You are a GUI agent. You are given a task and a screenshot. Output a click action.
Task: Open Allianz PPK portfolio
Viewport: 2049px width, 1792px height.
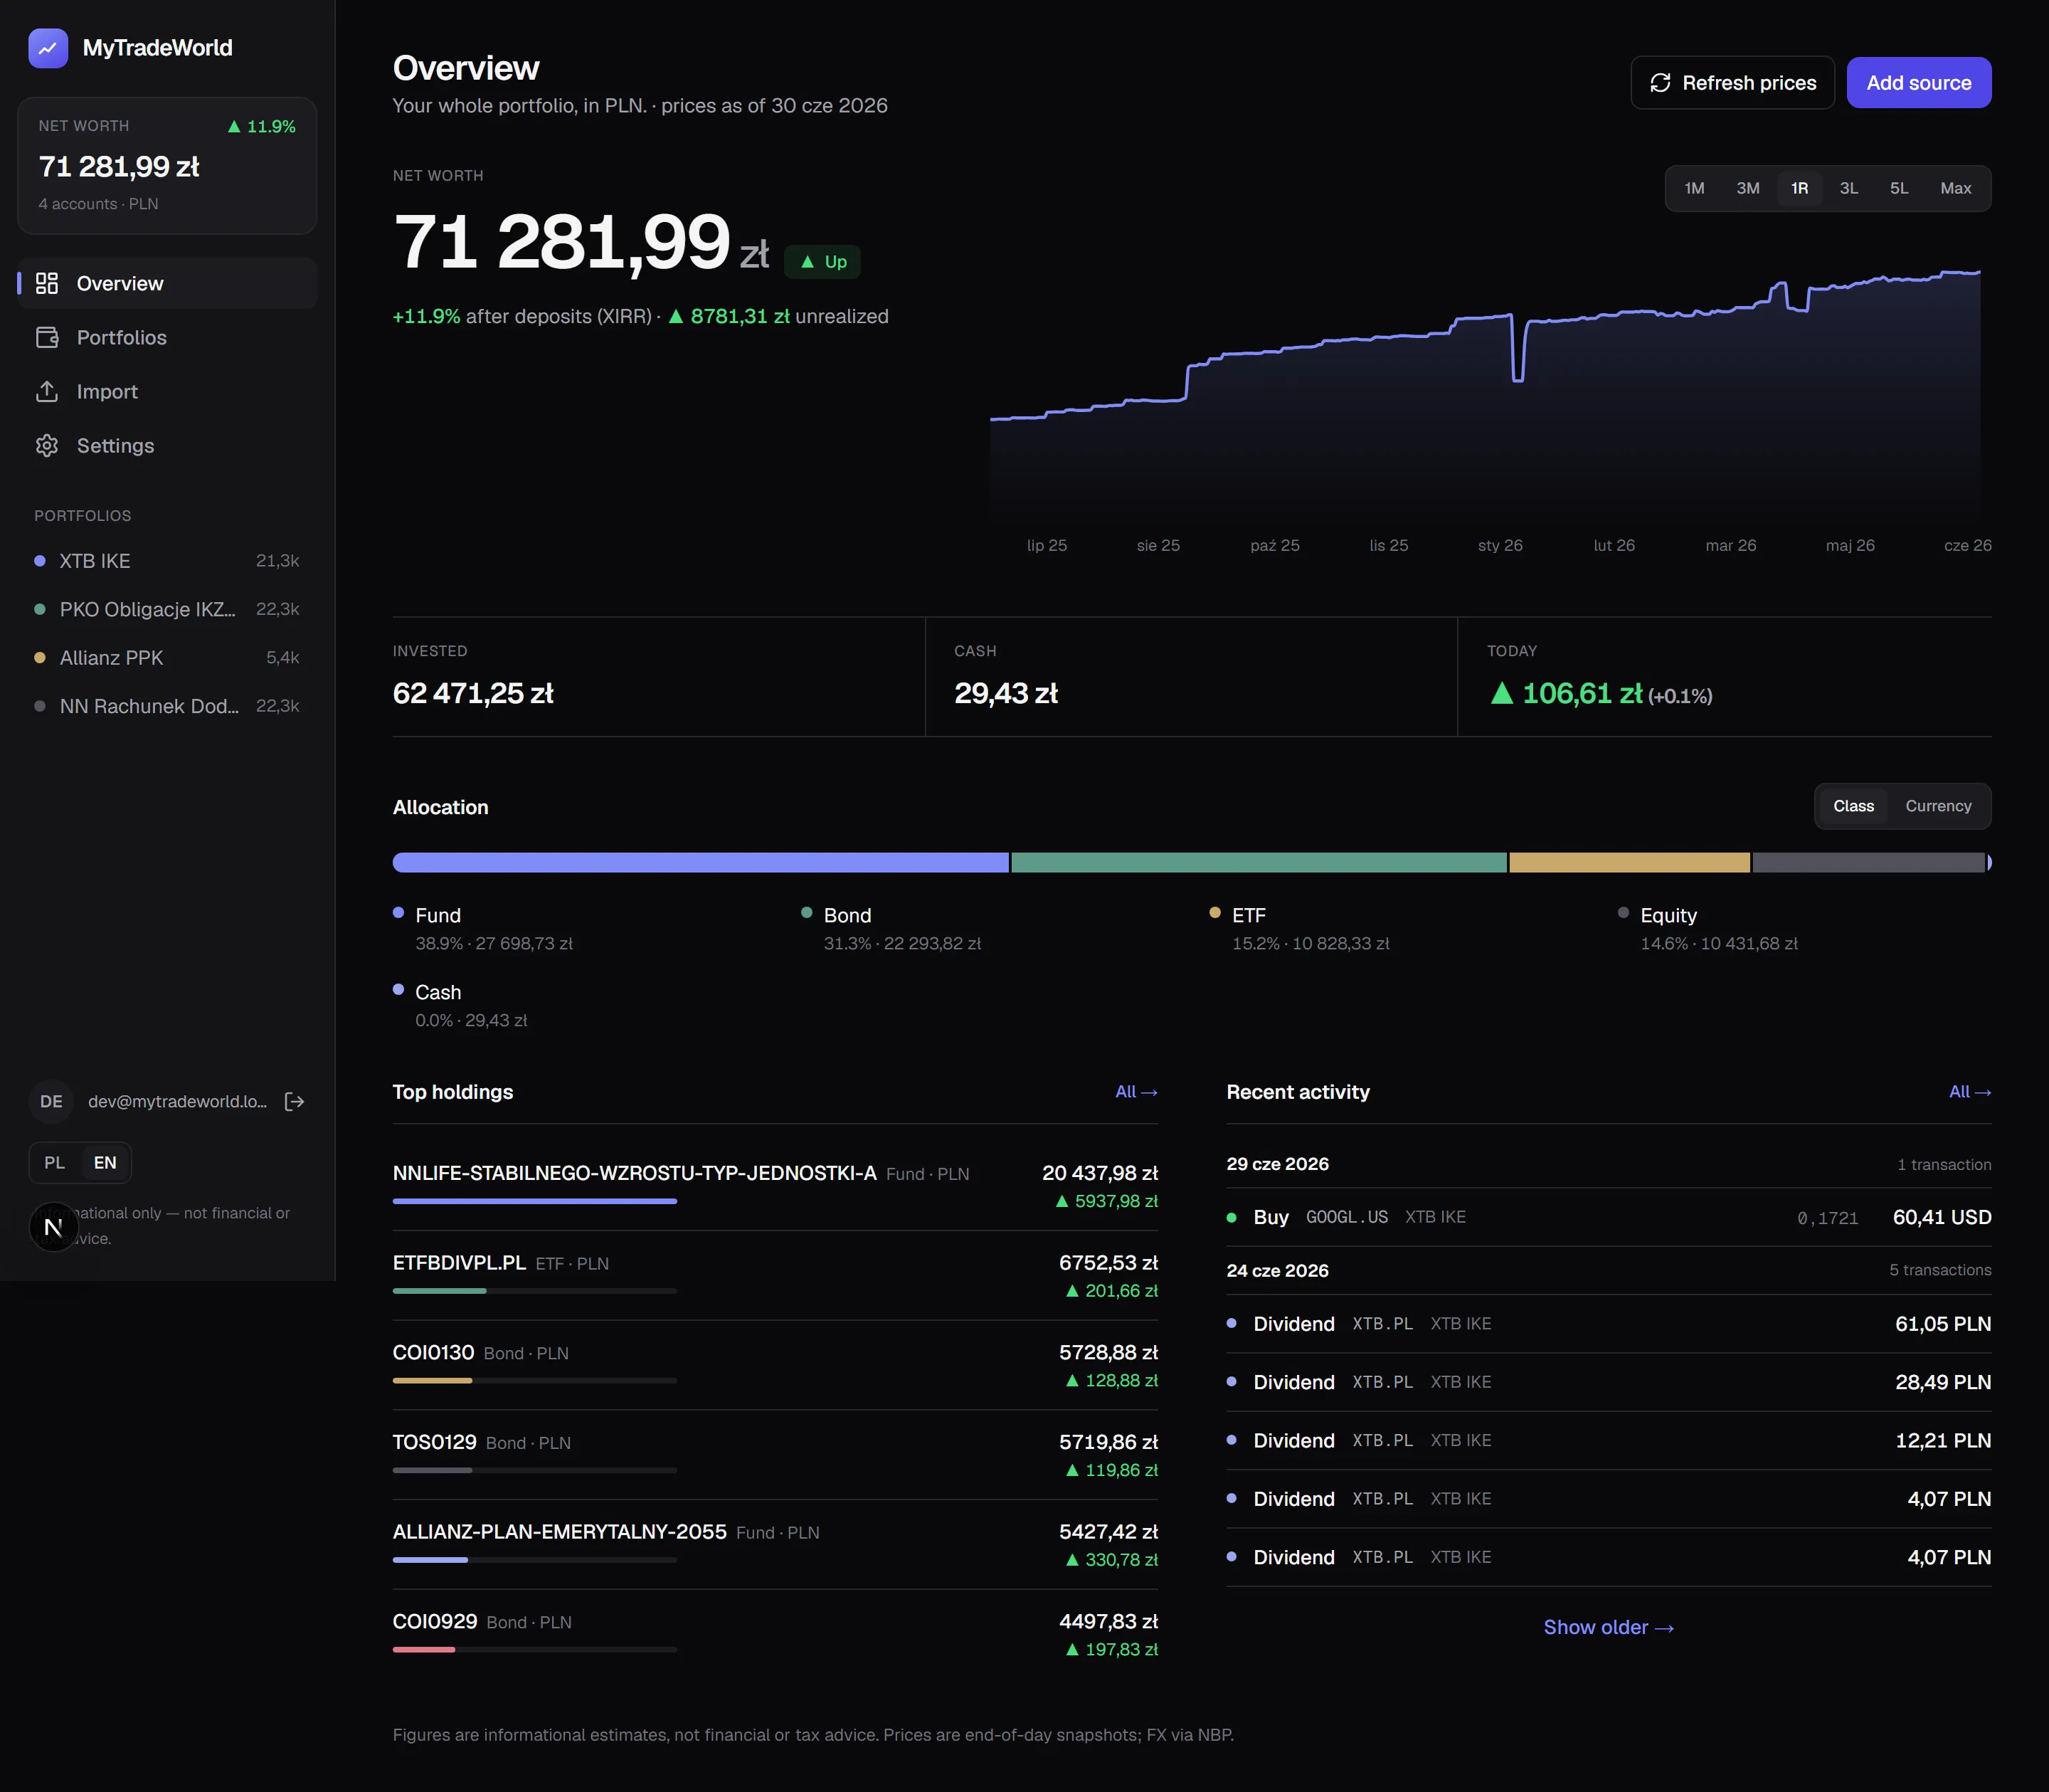click(x=168, y=657)
